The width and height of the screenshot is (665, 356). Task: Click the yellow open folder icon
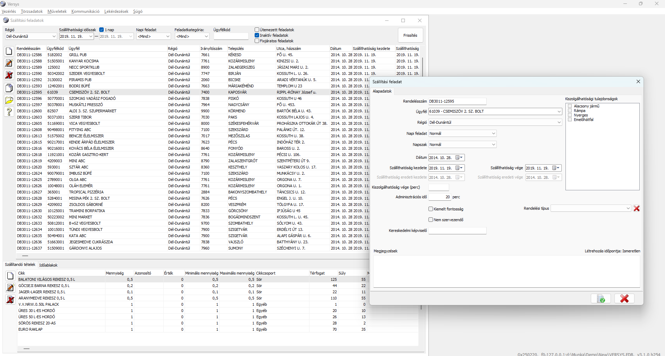[x=9, y=100]
